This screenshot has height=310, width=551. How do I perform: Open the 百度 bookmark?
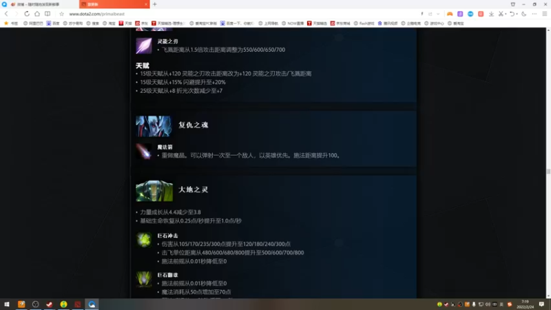pyautogui.click(x=53, y=23)
